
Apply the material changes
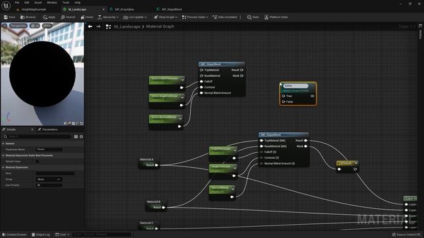click(x=49, y=17)
